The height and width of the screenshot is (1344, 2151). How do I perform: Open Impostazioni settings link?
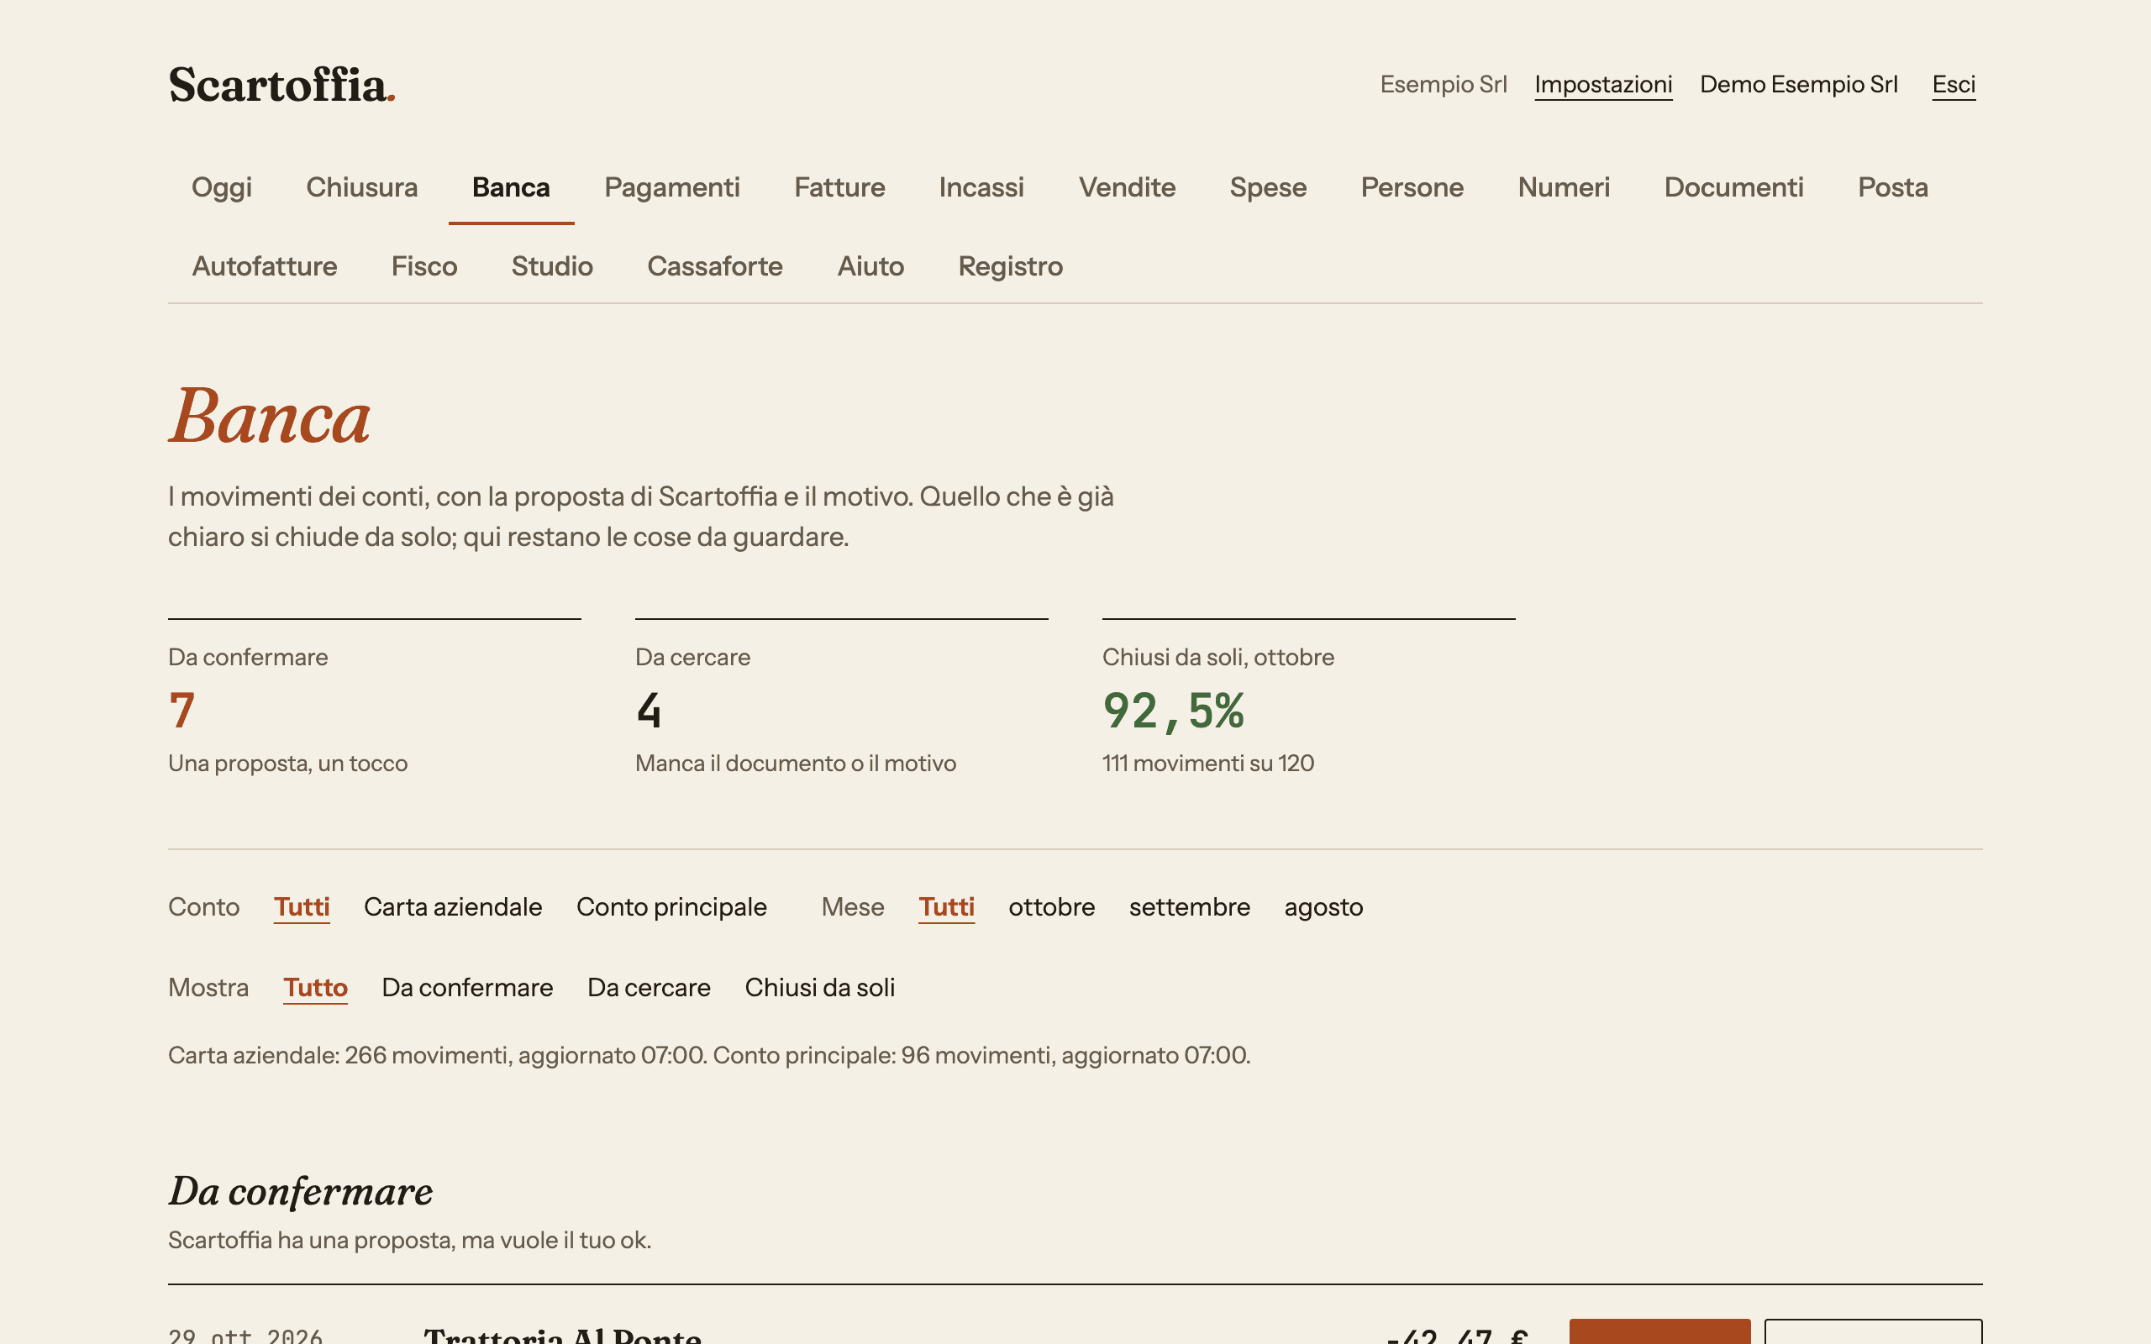coord(1602,85)
